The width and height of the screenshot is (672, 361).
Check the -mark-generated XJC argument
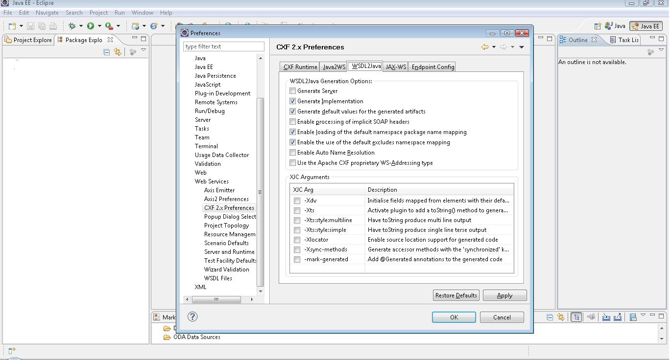pyautogui.click(x=297, y=259)
